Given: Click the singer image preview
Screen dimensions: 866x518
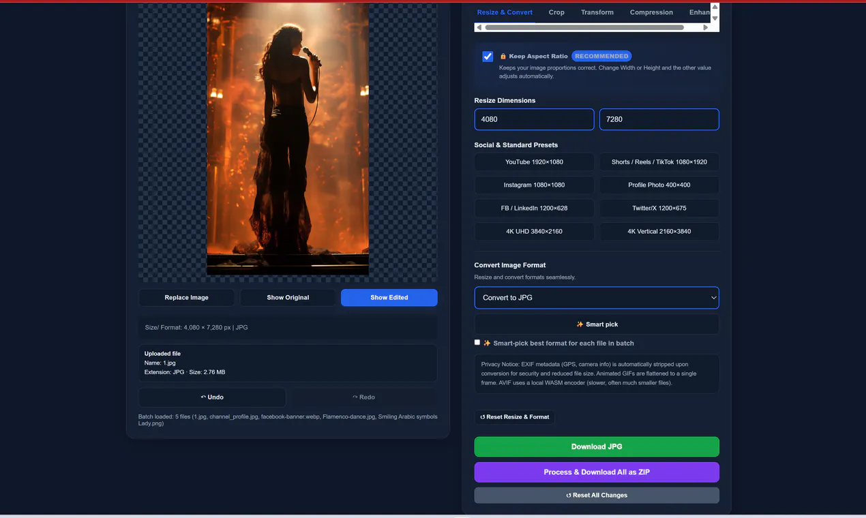Looking at the screenshot, I should pos(288,139).
